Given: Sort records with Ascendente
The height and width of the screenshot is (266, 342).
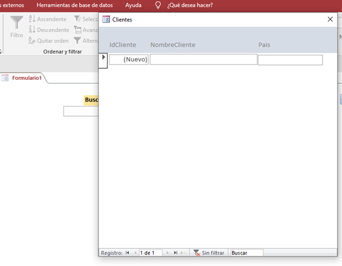Looking at the screenshot, I should tap(47, 19).
